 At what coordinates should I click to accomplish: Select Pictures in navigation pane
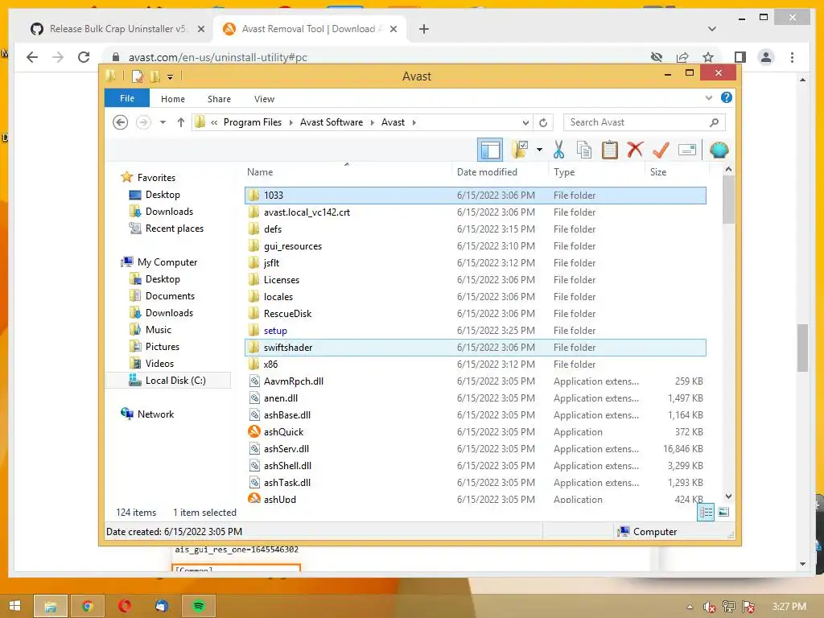pyautogui.click(x=163, y=347)
